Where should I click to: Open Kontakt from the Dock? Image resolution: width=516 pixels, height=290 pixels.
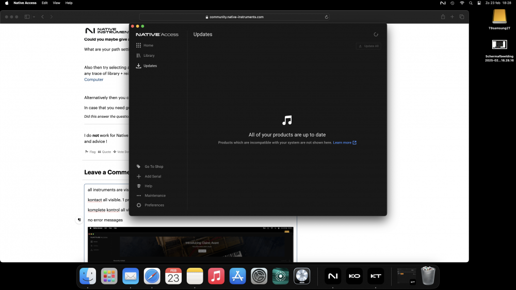(376, 276)
